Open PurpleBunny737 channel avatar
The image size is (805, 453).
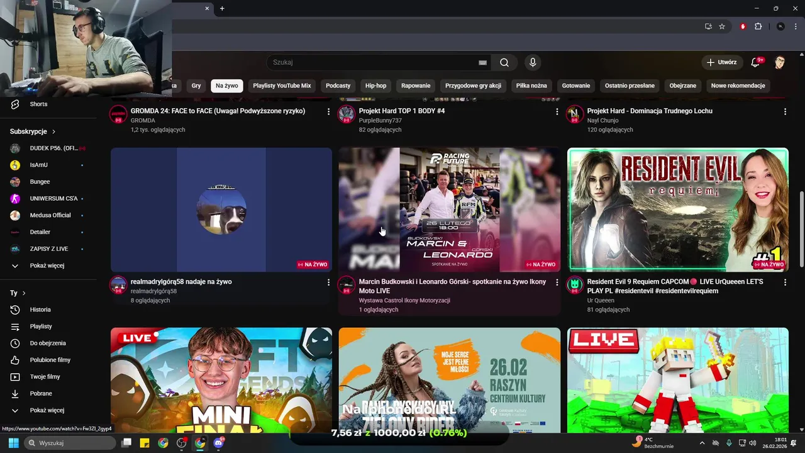(346, 115)
